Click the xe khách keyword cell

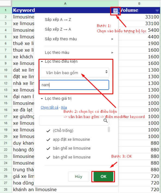point(23,57)
